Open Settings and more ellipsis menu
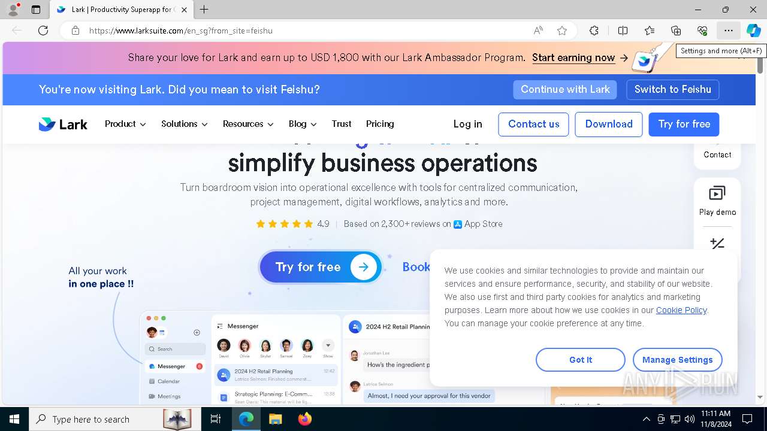This screenshot has height=431, width=767. pyautogui.click(x=728, y=31)
